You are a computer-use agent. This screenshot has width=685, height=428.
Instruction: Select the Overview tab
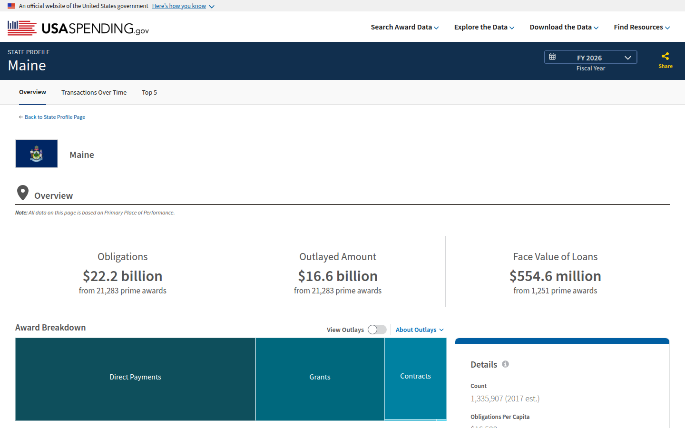coord(32,92)
